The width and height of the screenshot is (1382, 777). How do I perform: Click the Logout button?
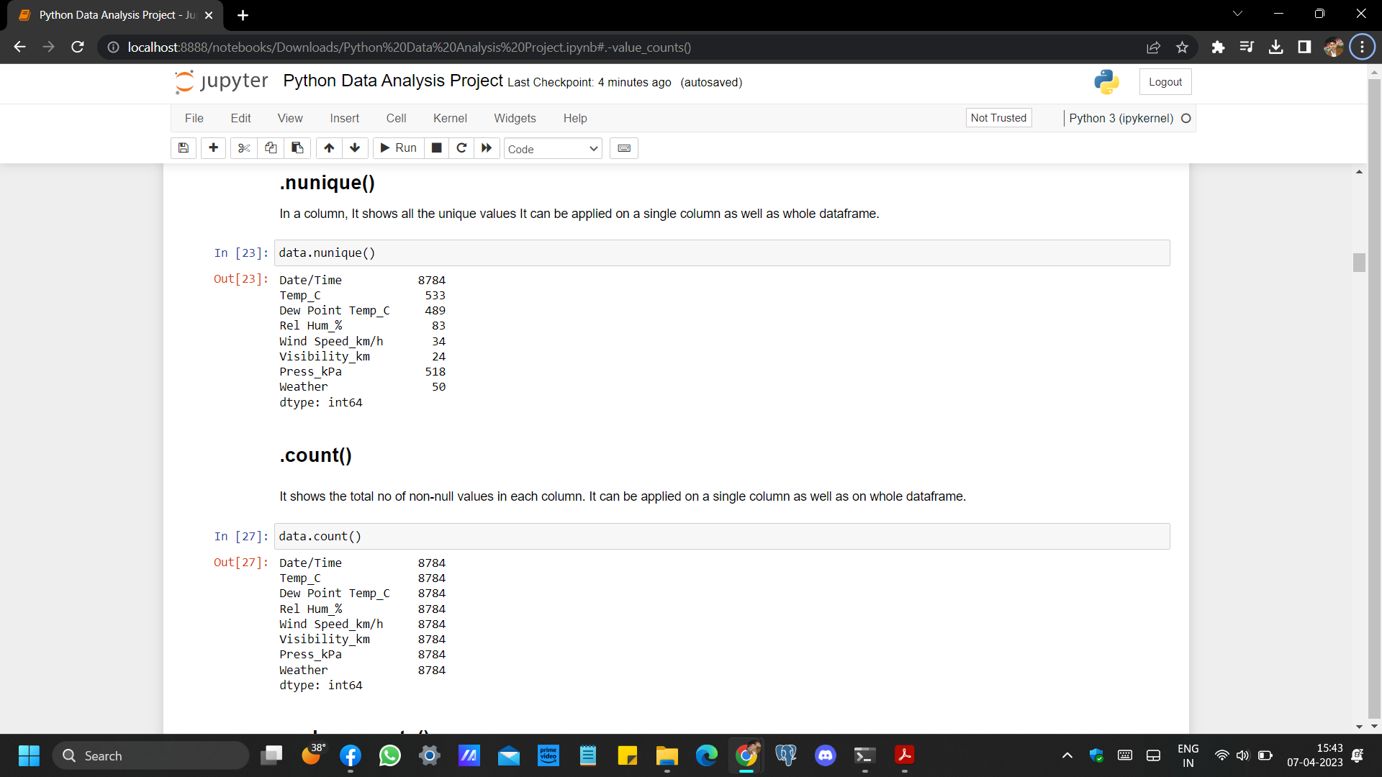pyautogui.click(x=1165, y=82)
